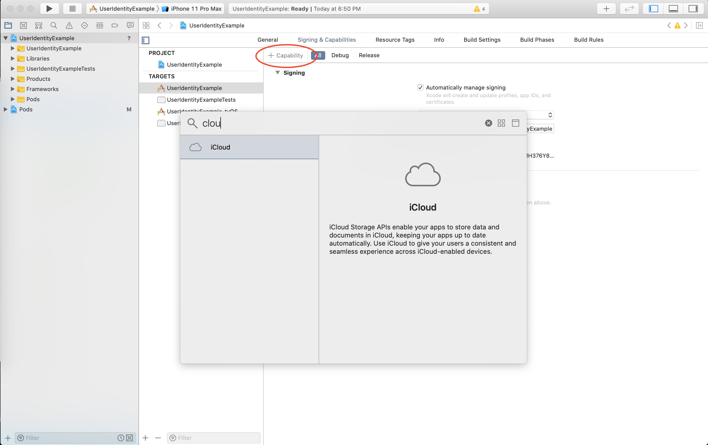Click the warning indicator badge icon

[x=478, y=8]
